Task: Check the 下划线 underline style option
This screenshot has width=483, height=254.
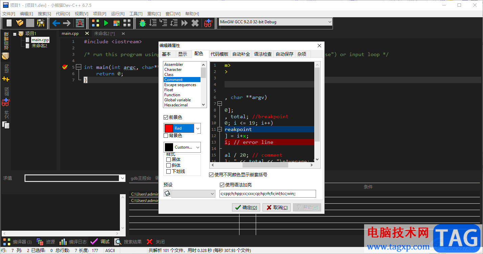Action: tap(168, 171)
